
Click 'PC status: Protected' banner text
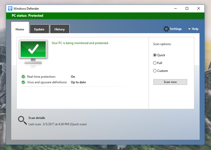point(27,16)
